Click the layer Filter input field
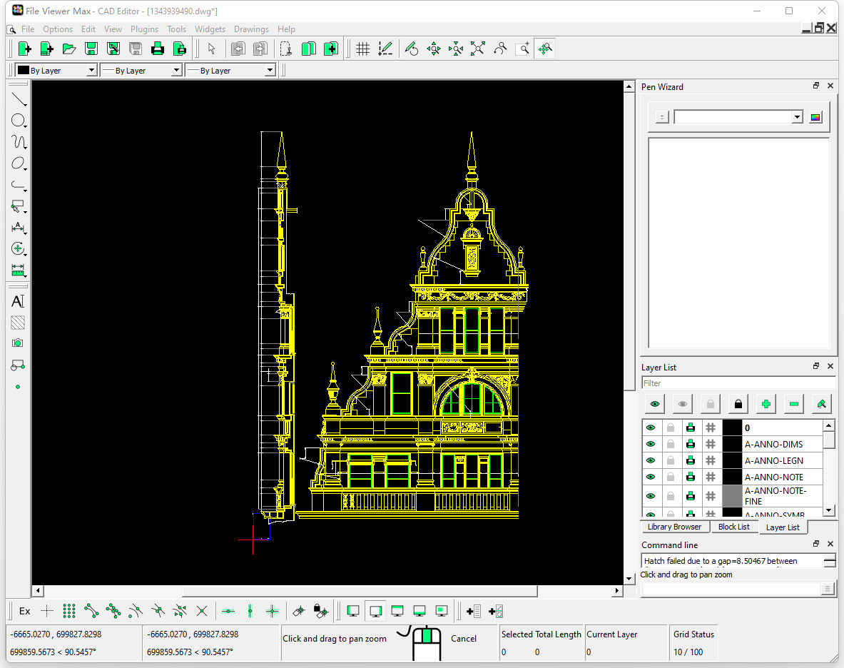This screenshot has height=668, width=844. 738,383
